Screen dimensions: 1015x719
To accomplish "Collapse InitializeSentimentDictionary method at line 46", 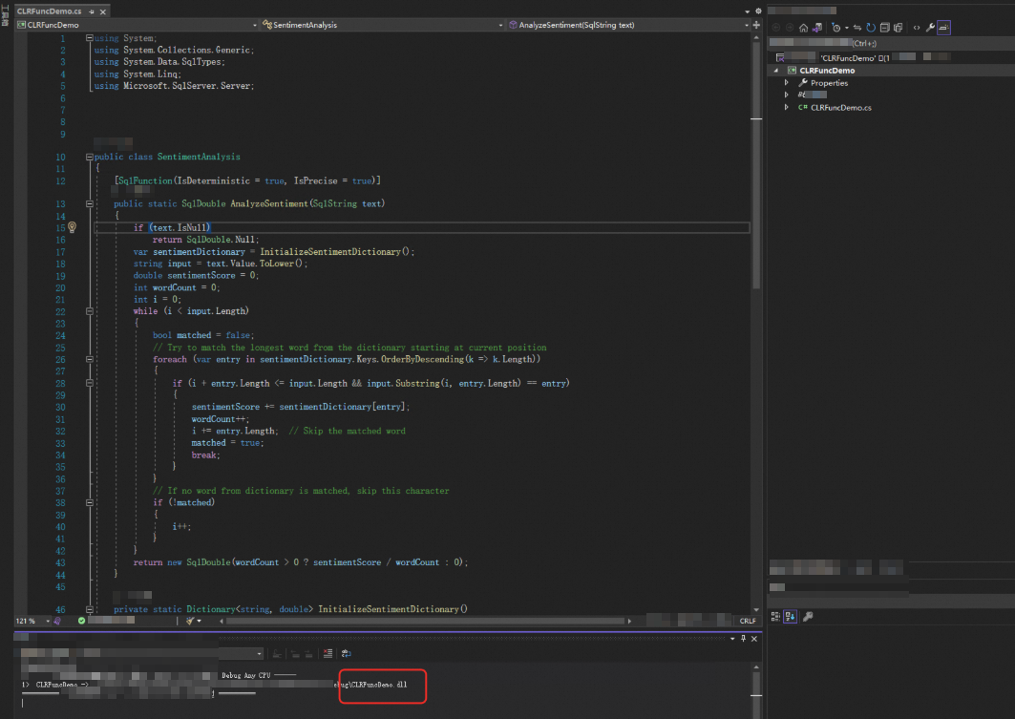I will click(90, 609).
